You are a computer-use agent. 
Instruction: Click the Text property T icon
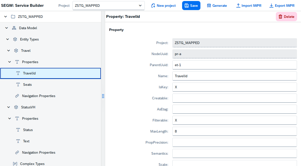point(18,141)
